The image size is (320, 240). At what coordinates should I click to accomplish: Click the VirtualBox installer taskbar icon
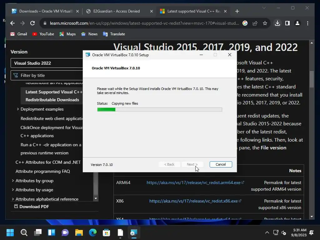pyautogui.click(x=134, y=232)
